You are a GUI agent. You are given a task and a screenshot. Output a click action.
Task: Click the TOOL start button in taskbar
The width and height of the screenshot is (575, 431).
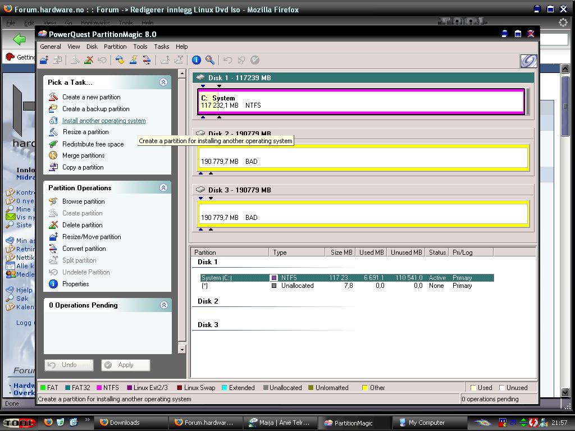(x=19, y=423)
